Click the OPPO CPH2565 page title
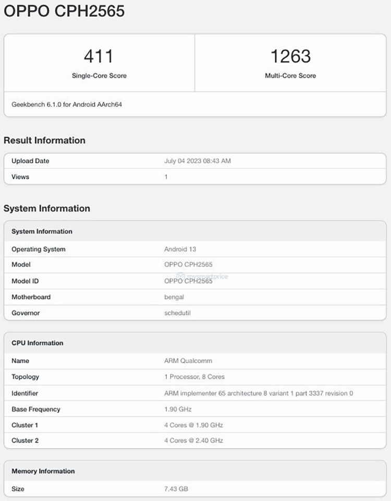The height and width of the screenshot is (501, 391). [x=63, y=11]
